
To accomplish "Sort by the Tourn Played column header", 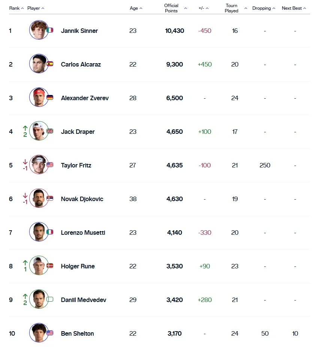I will (236, 8).
